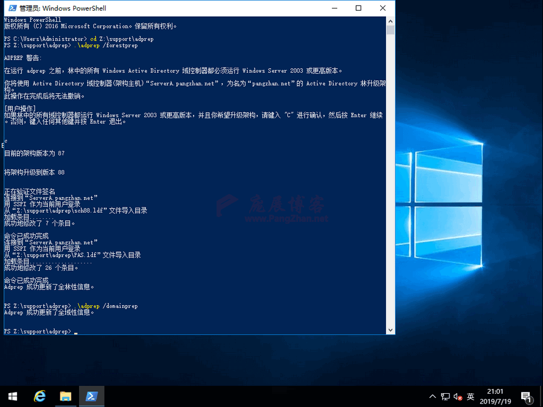Screen dimensions: 543x407
Task: Click the 'Adprep 成功更新了全域性信息。' line
Action: point(49,312)
